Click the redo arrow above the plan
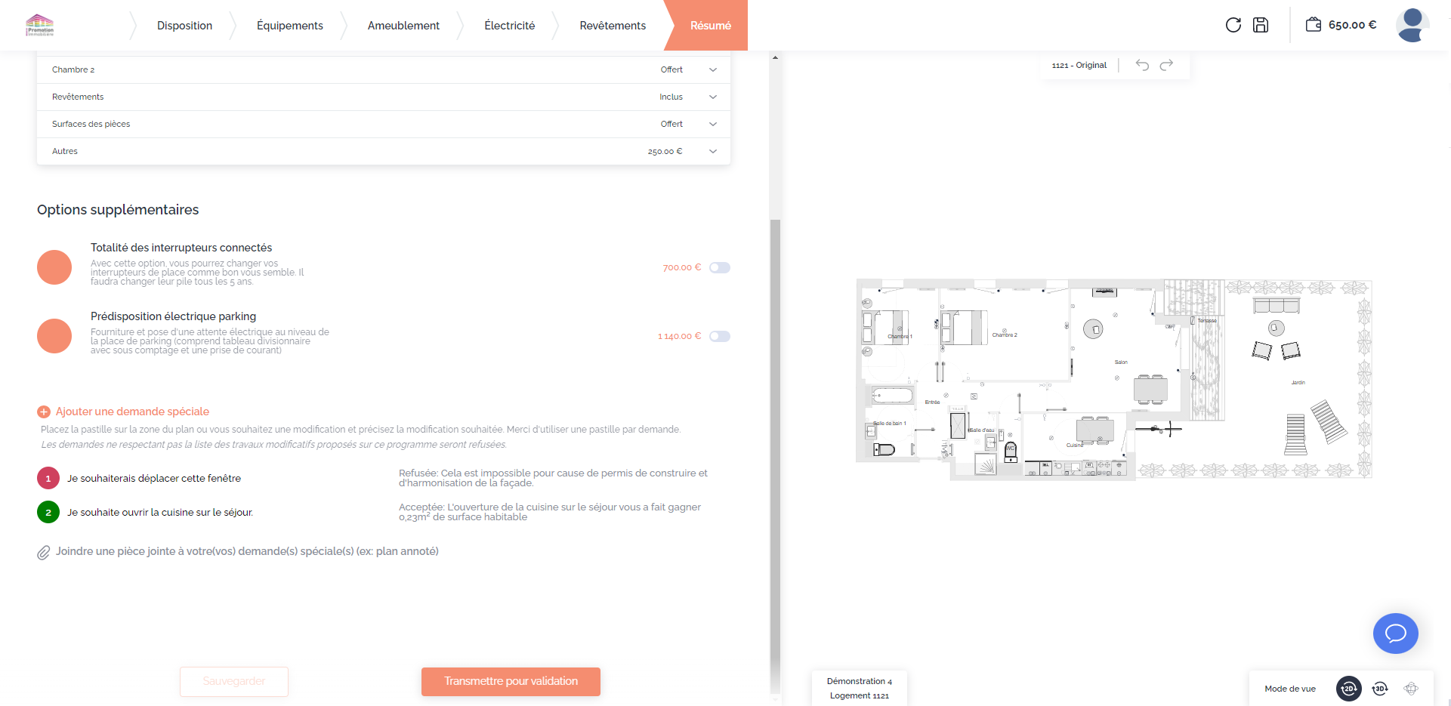 pyautogui.click(x=1166, y=65)
